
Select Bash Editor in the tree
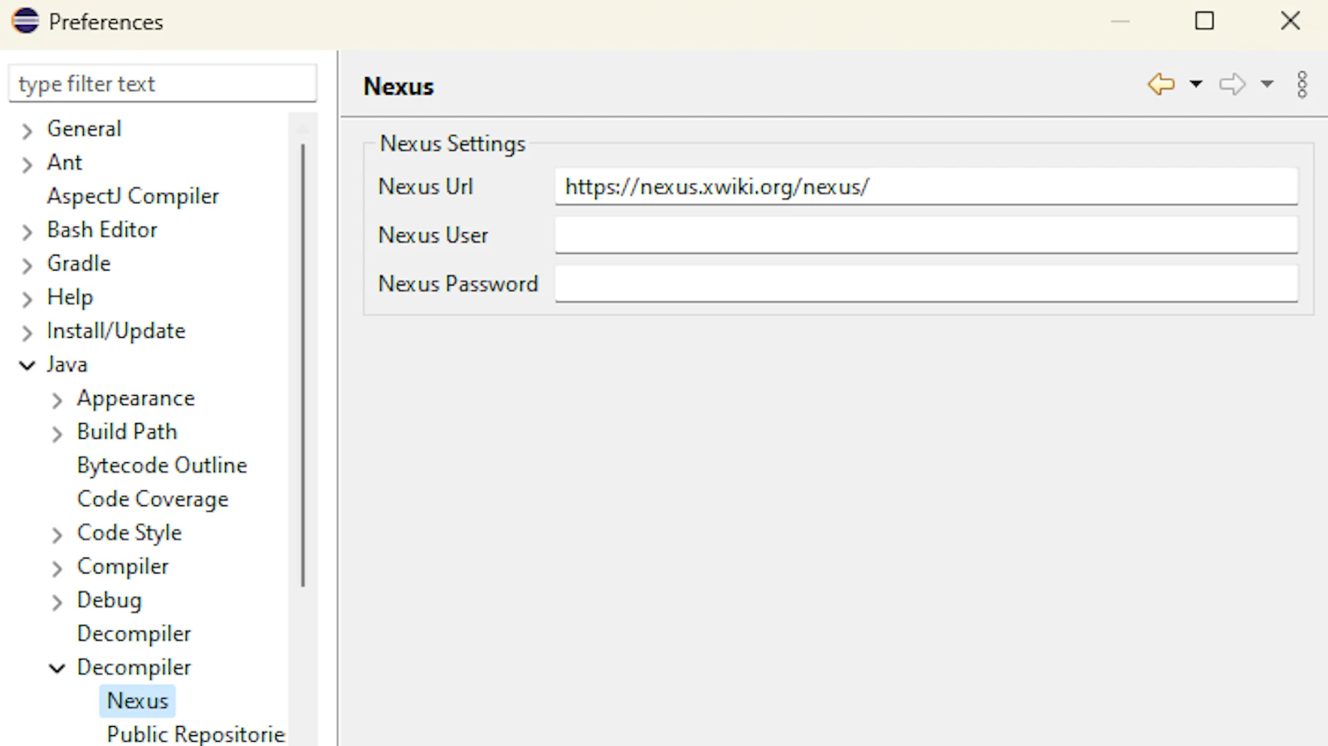point(102,229)
